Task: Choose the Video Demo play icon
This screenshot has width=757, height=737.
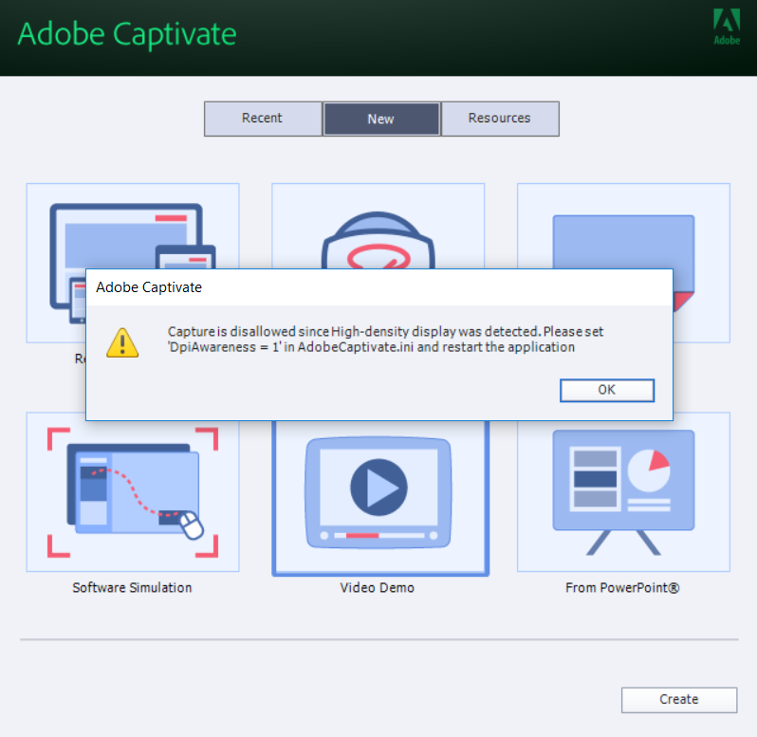Action: coord(378,489)
